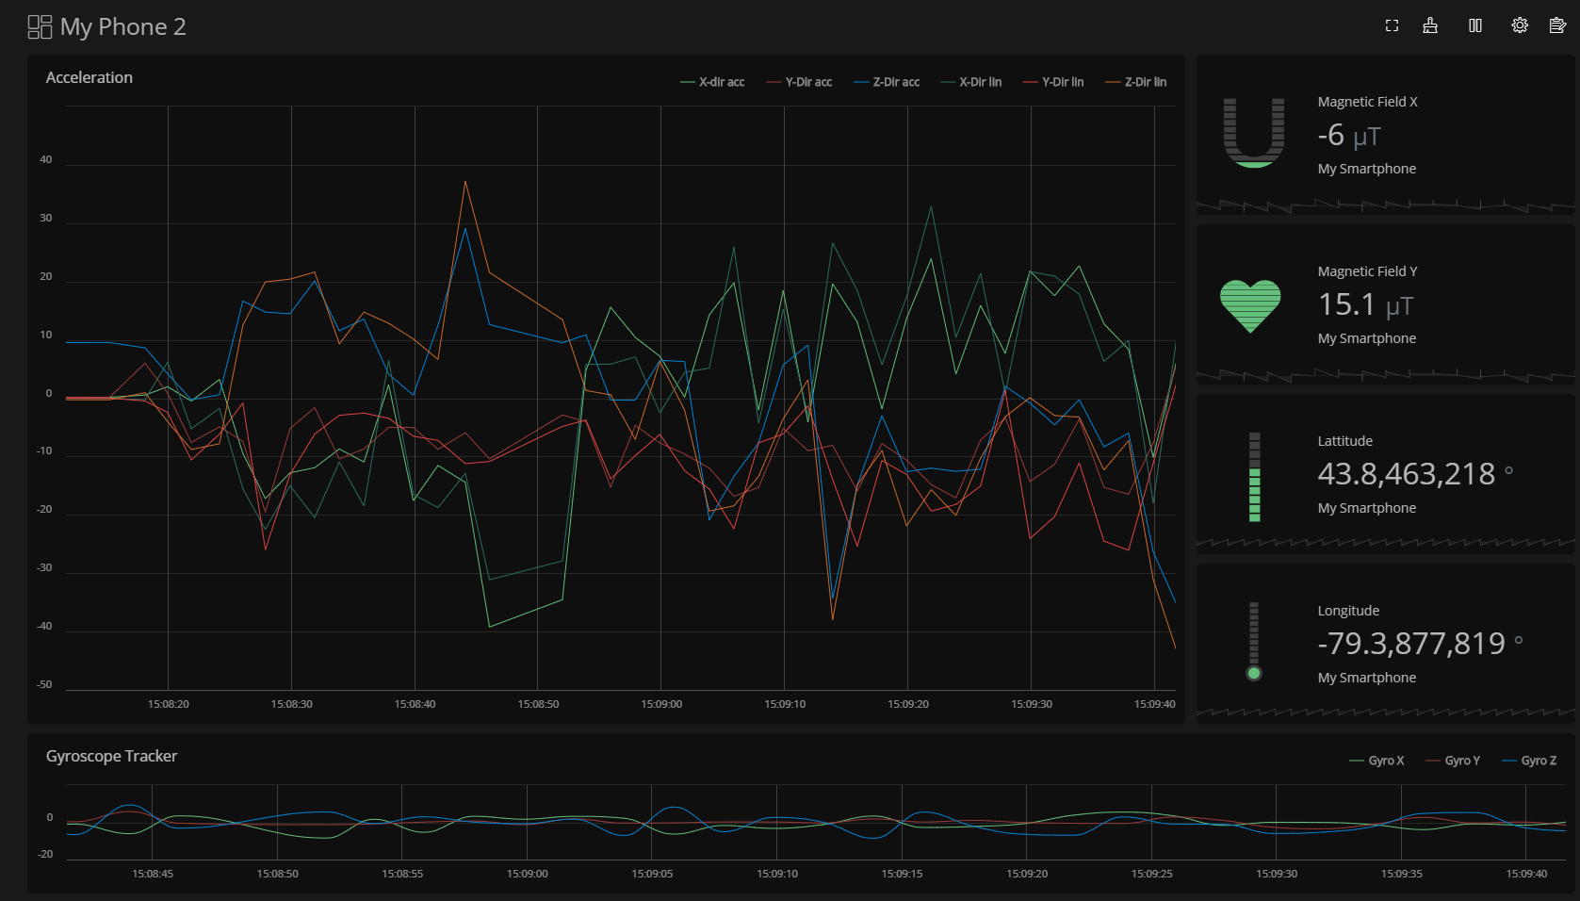Toggle the Y-Dir acc series in the legend

(x=799, y=82)
